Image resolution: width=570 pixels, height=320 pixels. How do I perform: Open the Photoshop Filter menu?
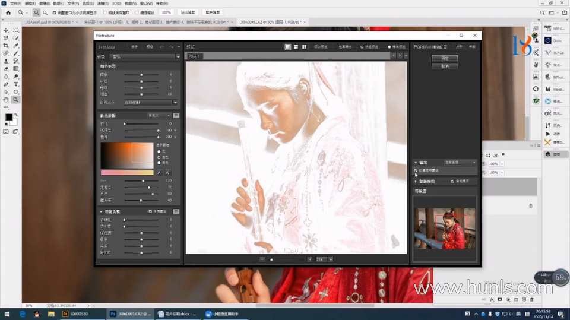click(103, 4)
